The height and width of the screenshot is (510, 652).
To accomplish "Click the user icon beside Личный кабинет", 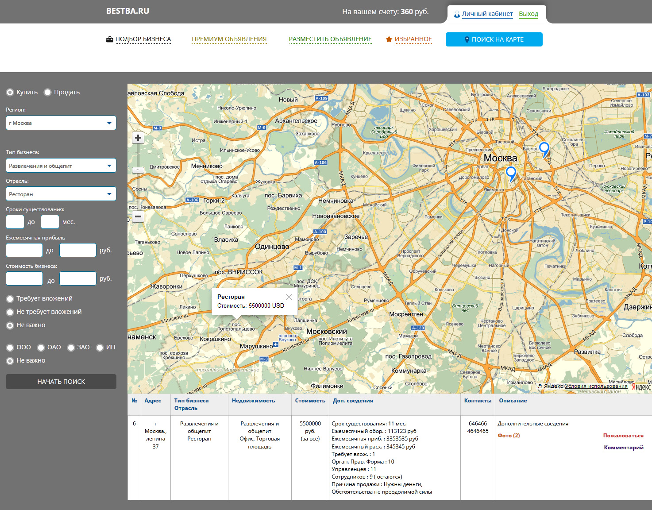I will click(457, 14).
